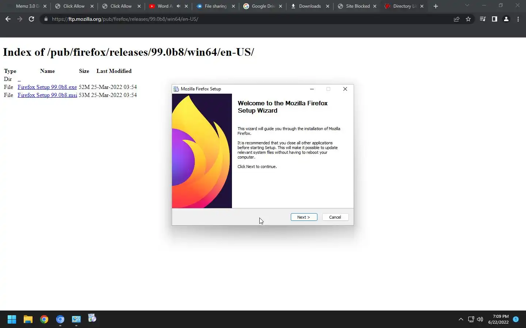Open monitor app taskbar icon
This screenshot has width=526, height=328.
[x=76, y=319]
